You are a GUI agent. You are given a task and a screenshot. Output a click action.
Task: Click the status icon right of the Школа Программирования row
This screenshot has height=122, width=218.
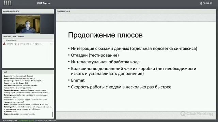click(51, 44)
